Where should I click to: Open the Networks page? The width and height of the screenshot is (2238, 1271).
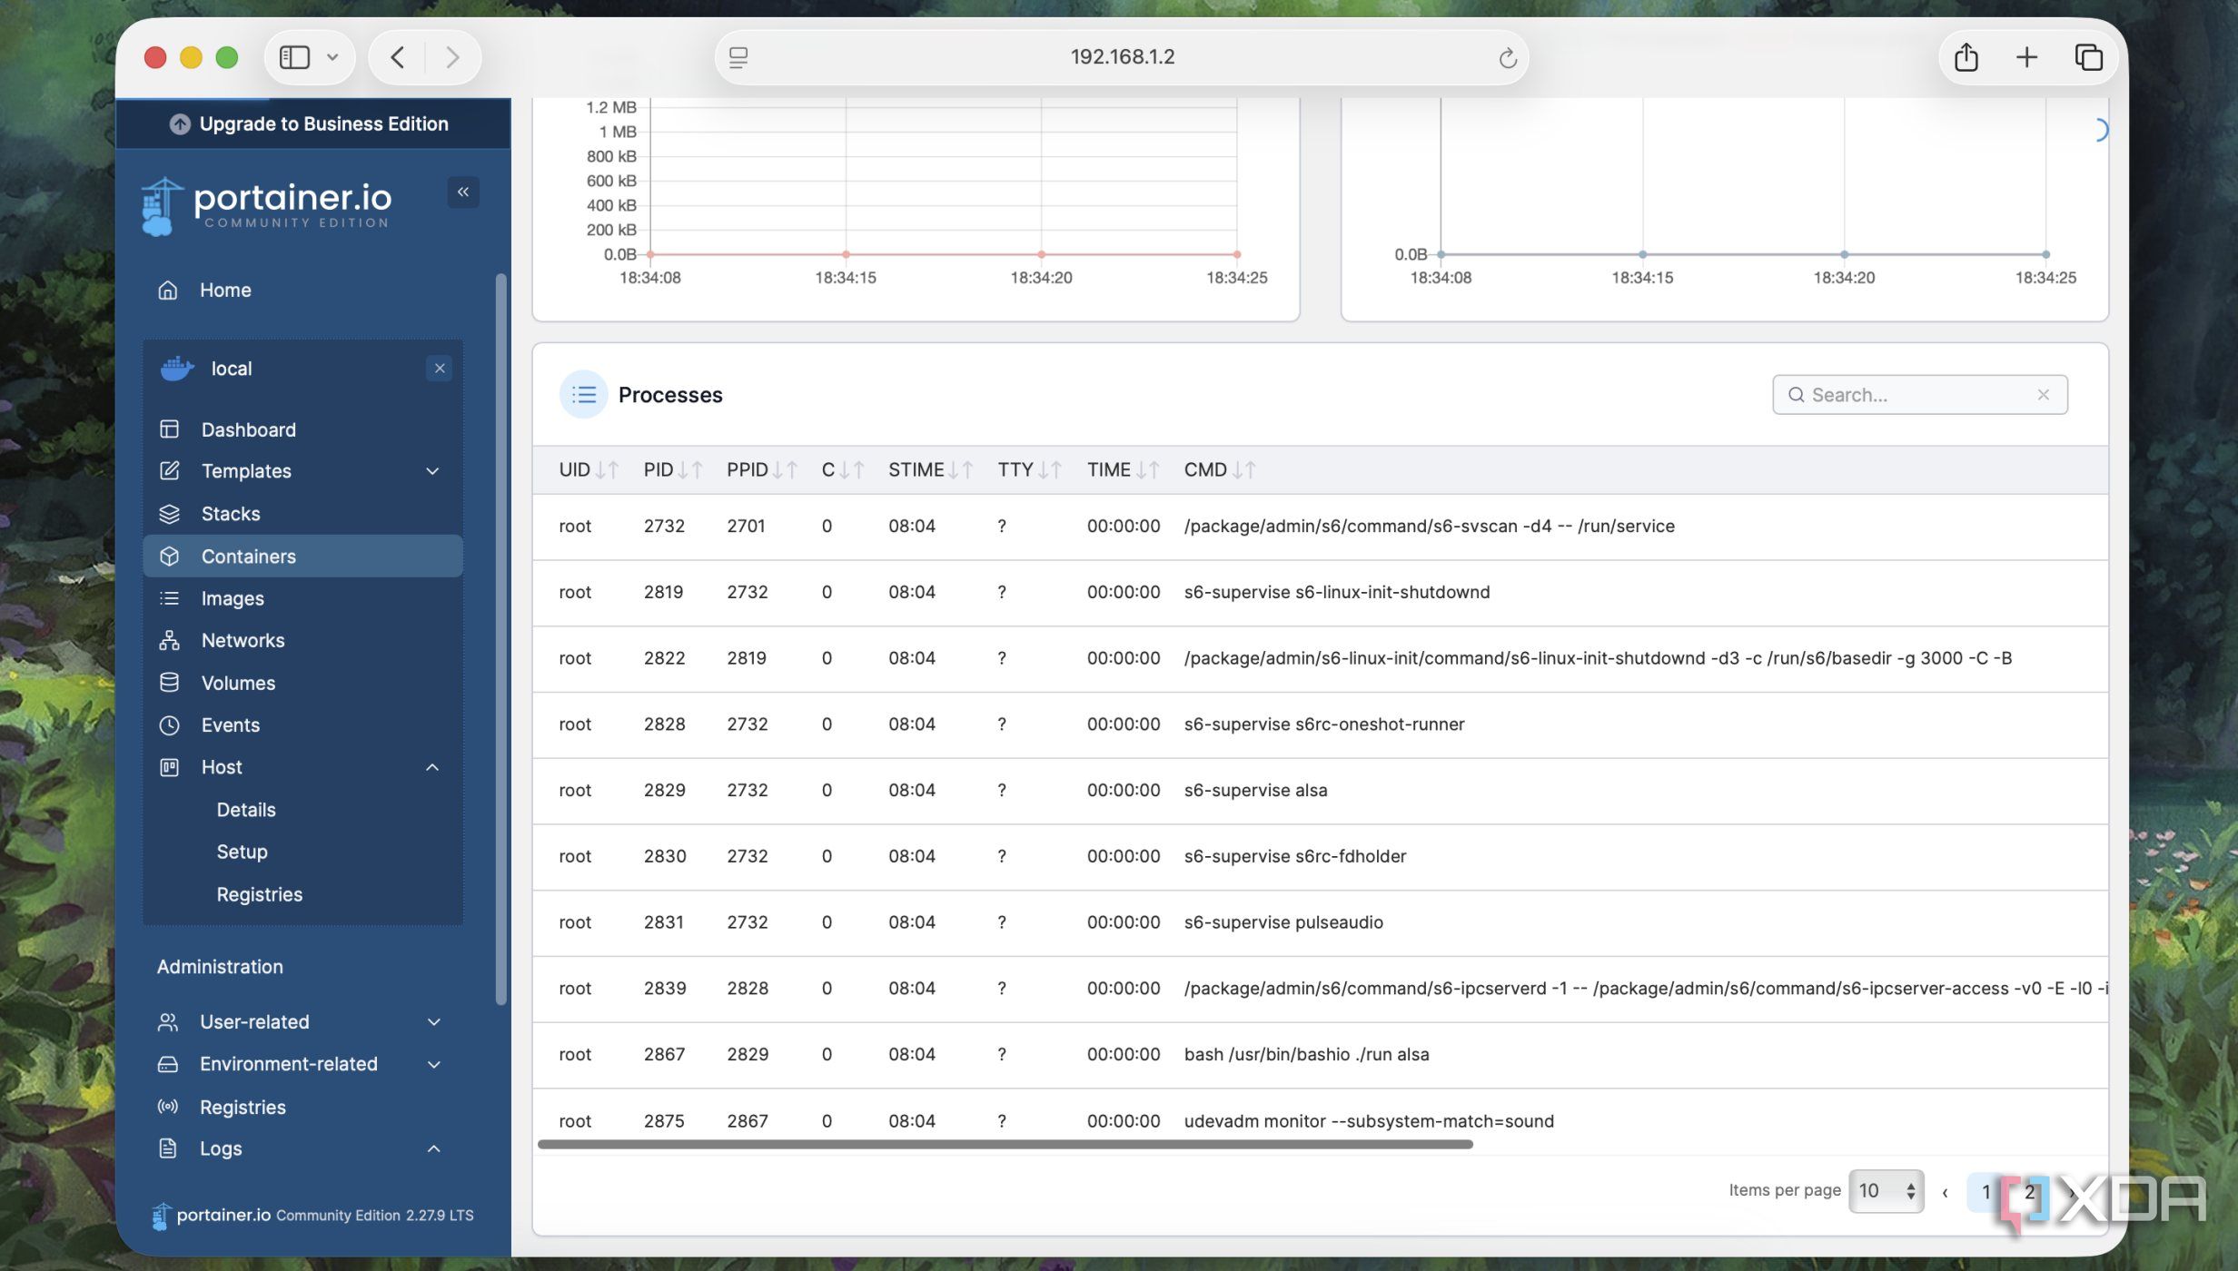(243, 640)
